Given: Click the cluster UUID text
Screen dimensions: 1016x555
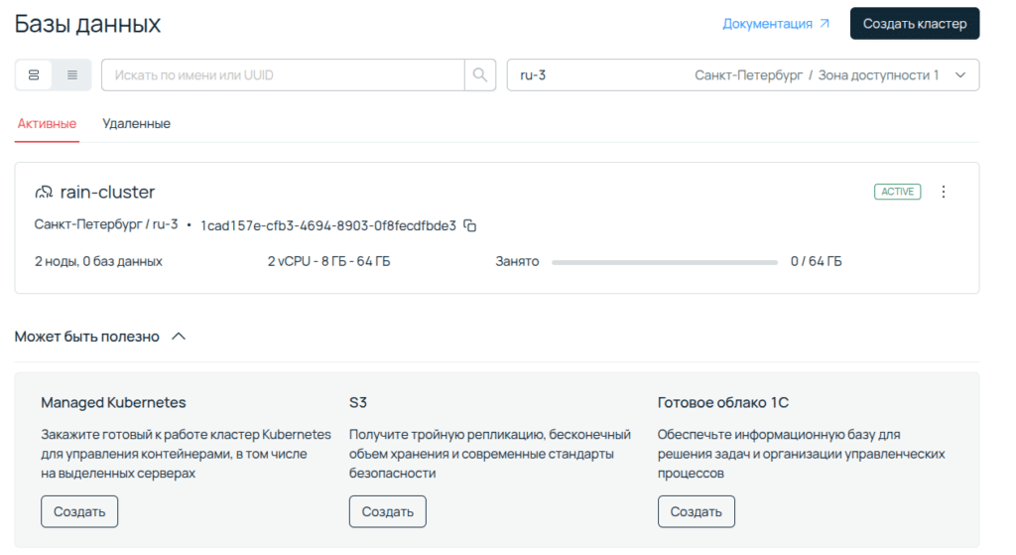Looking at the screenshot, I should pyautogui.click(x=328, y=226).
